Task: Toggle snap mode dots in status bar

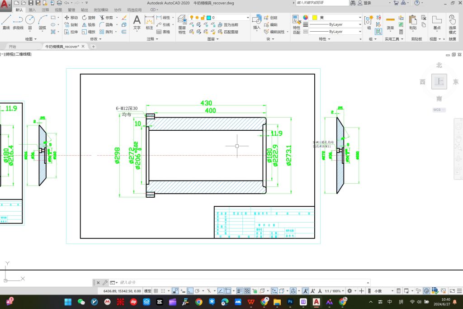Action: tap(163, 291)
